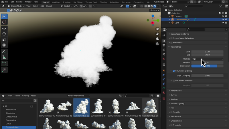Select the Cursor tool
This screenshot has width=229, height=129.
pyautogui.click(x=4, y=22)
